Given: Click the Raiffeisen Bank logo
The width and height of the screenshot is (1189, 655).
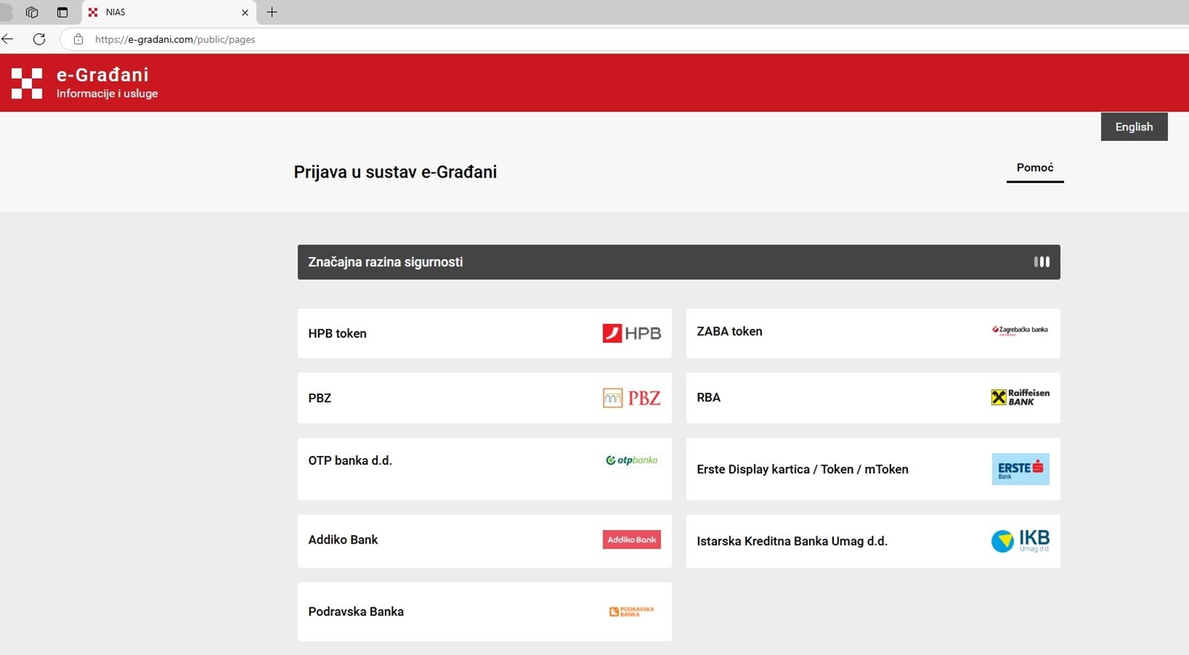Looking at the screenshot, I should coord(1020,397).
